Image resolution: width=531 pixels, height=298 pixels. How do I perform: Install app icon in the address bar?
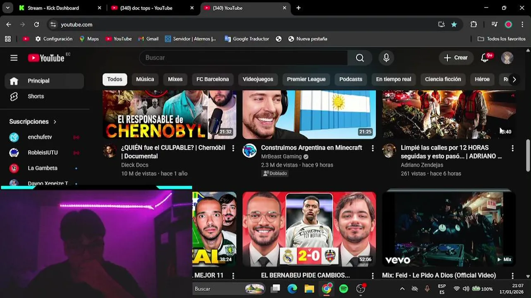click(441, 24)
